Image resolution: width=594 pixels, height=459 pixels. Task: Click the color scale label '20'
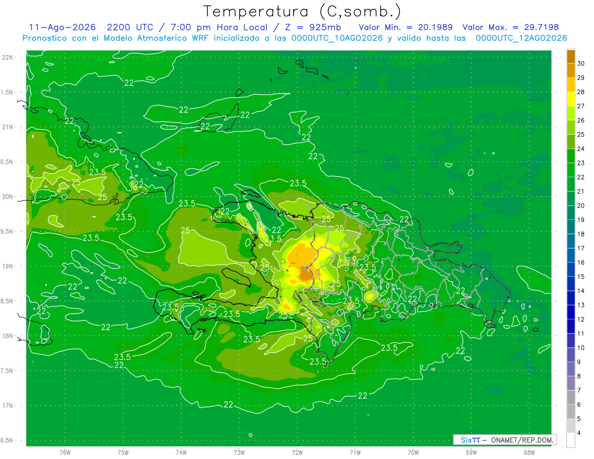(581, 206)
